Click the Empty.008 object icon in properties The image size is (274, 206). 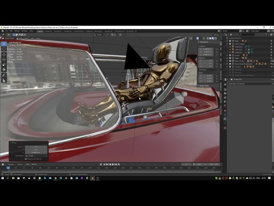pyautogui.click(x=232, y=79)
